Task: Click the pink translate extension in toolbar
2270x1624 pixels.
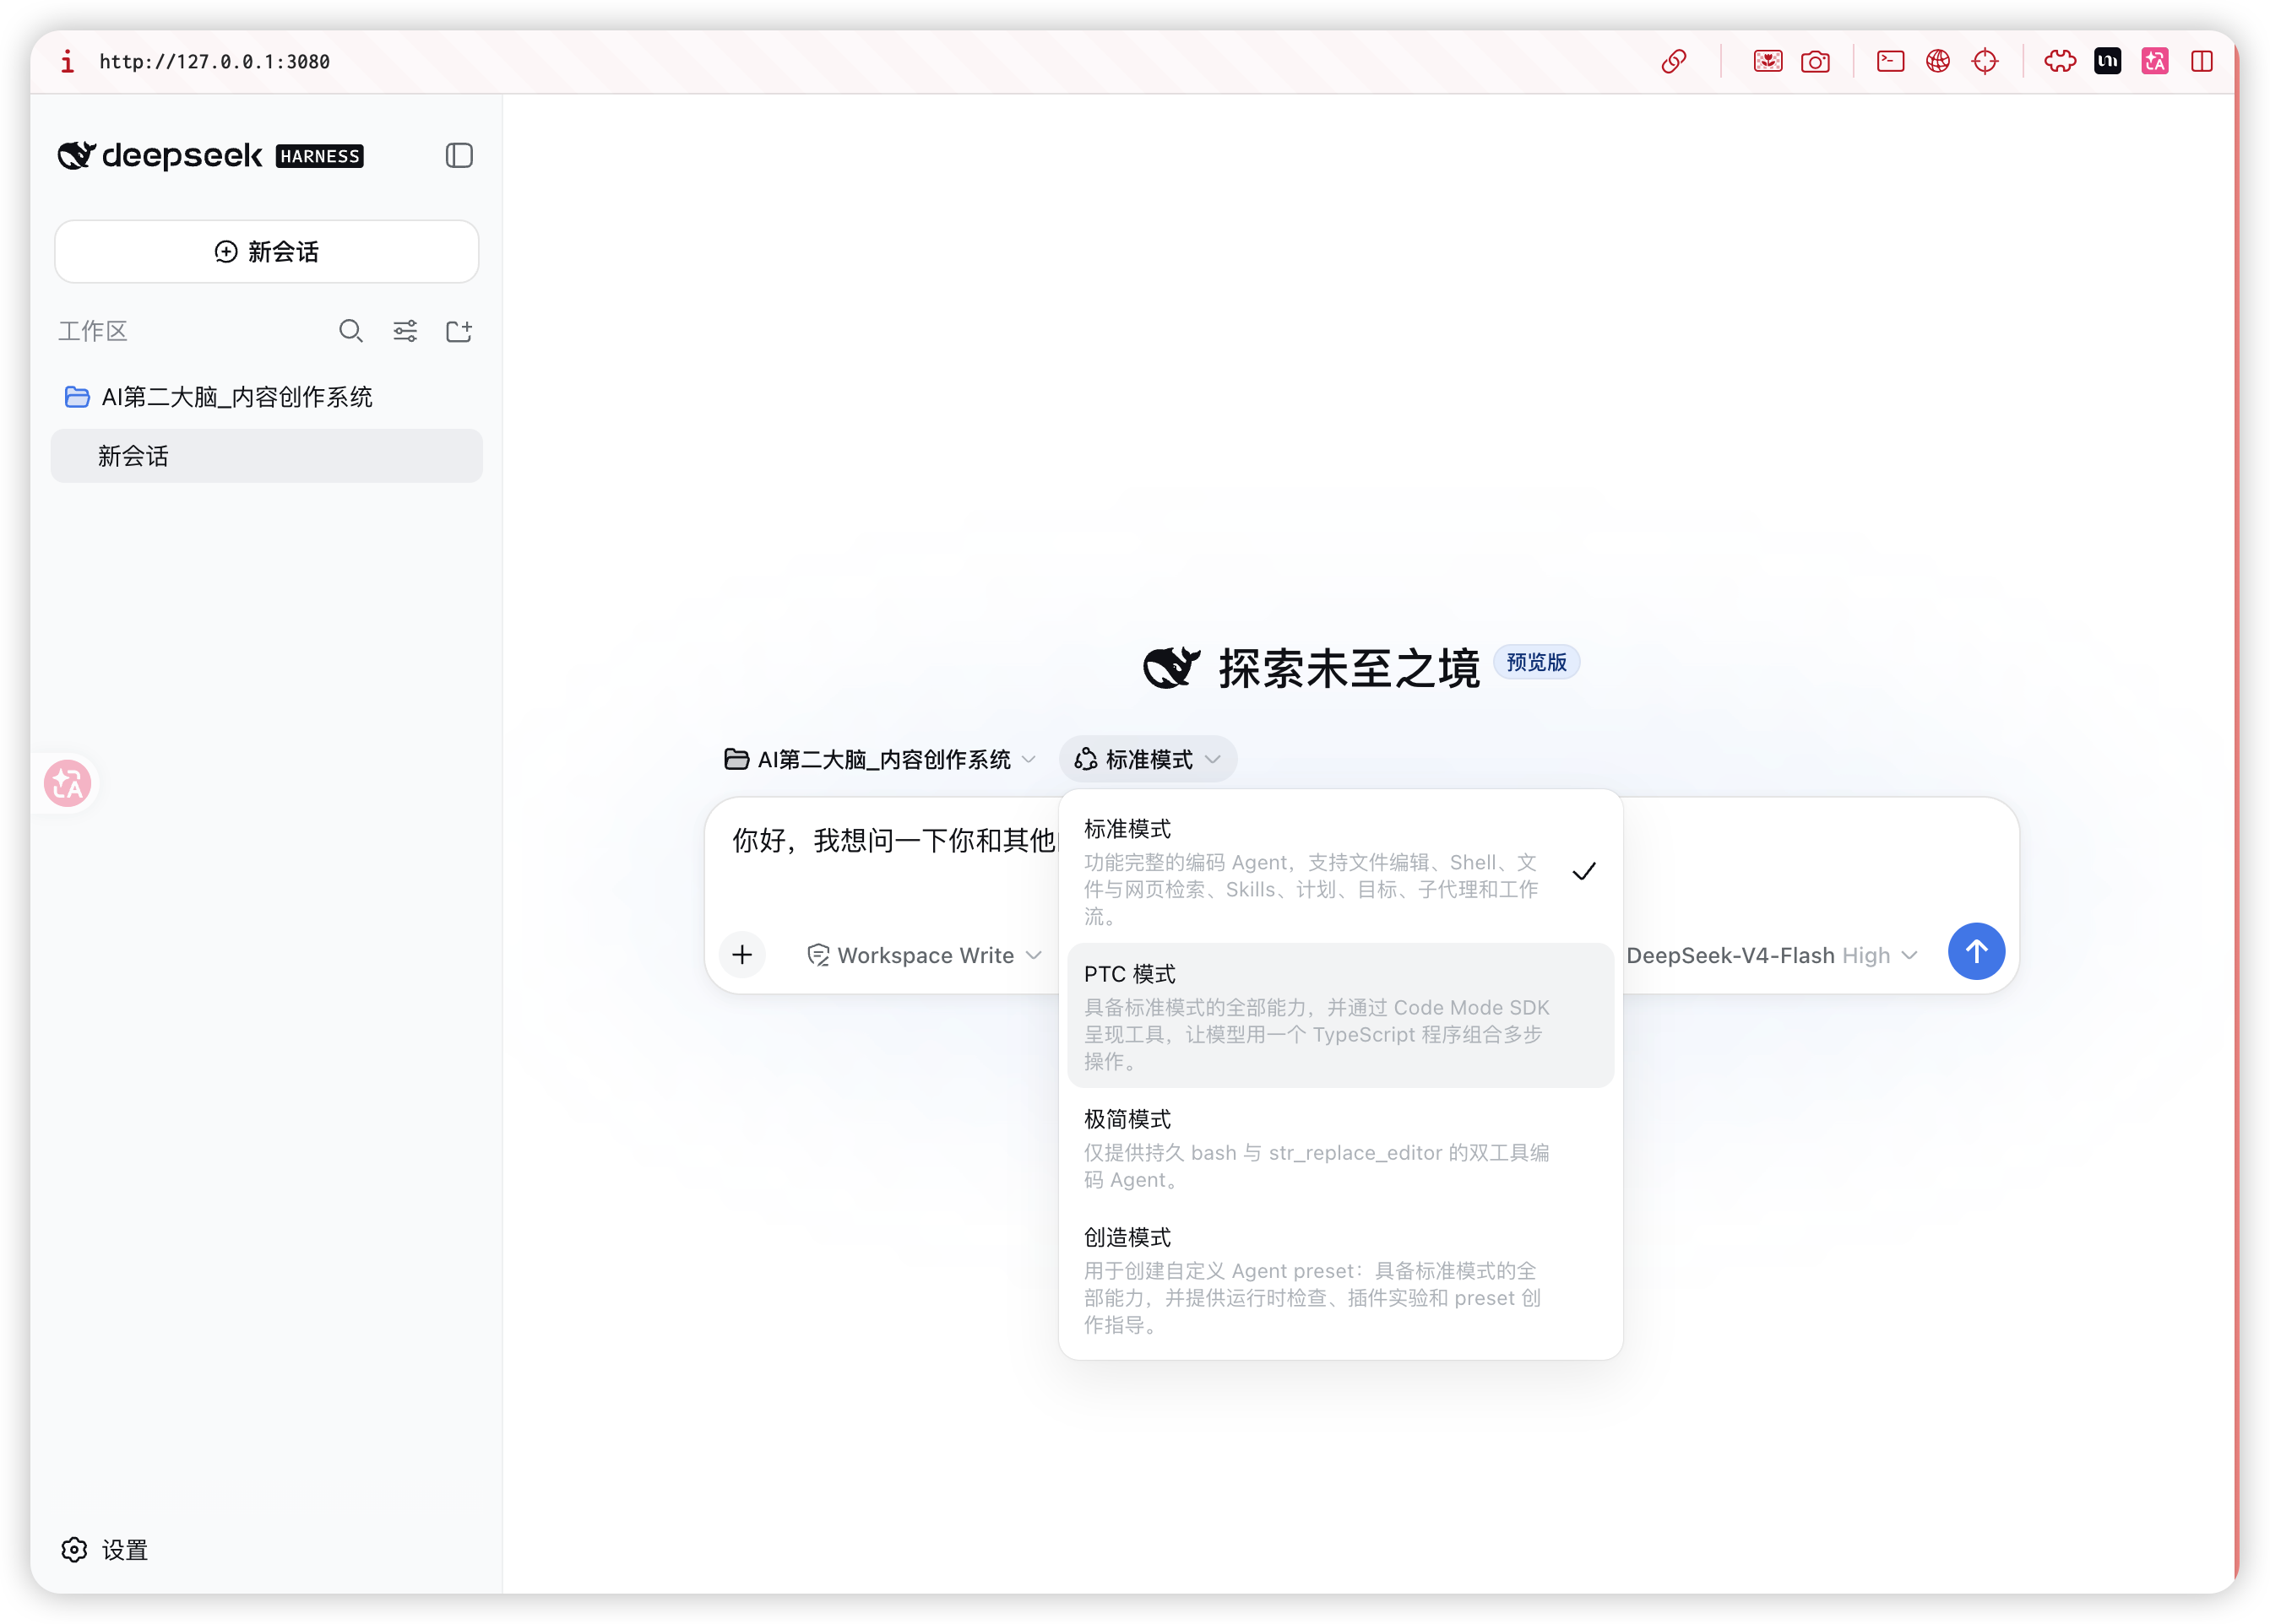Action: click(2155, 62)
